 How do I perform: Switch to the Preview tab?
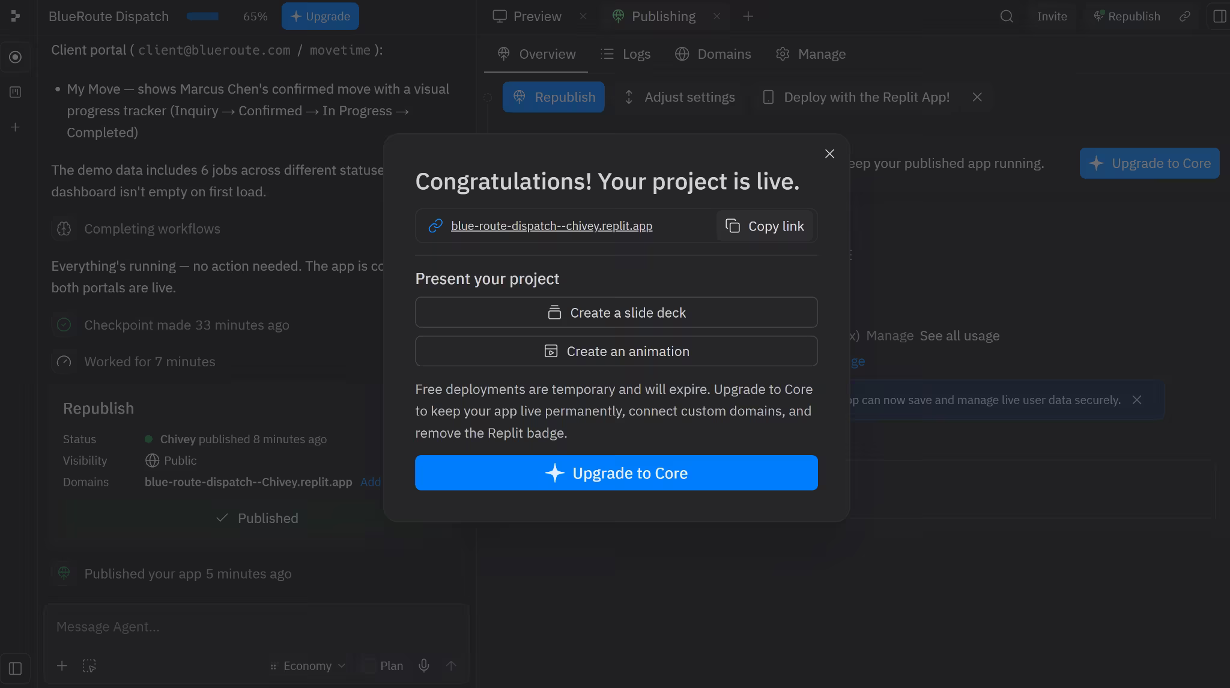coord(527,16)
